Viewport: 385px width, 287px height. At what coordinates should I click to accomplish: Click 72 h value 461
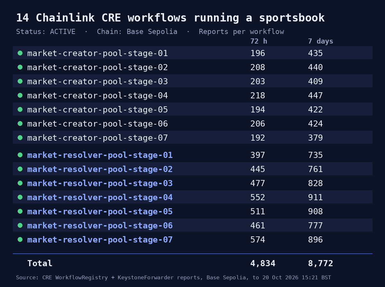(258, 226)
